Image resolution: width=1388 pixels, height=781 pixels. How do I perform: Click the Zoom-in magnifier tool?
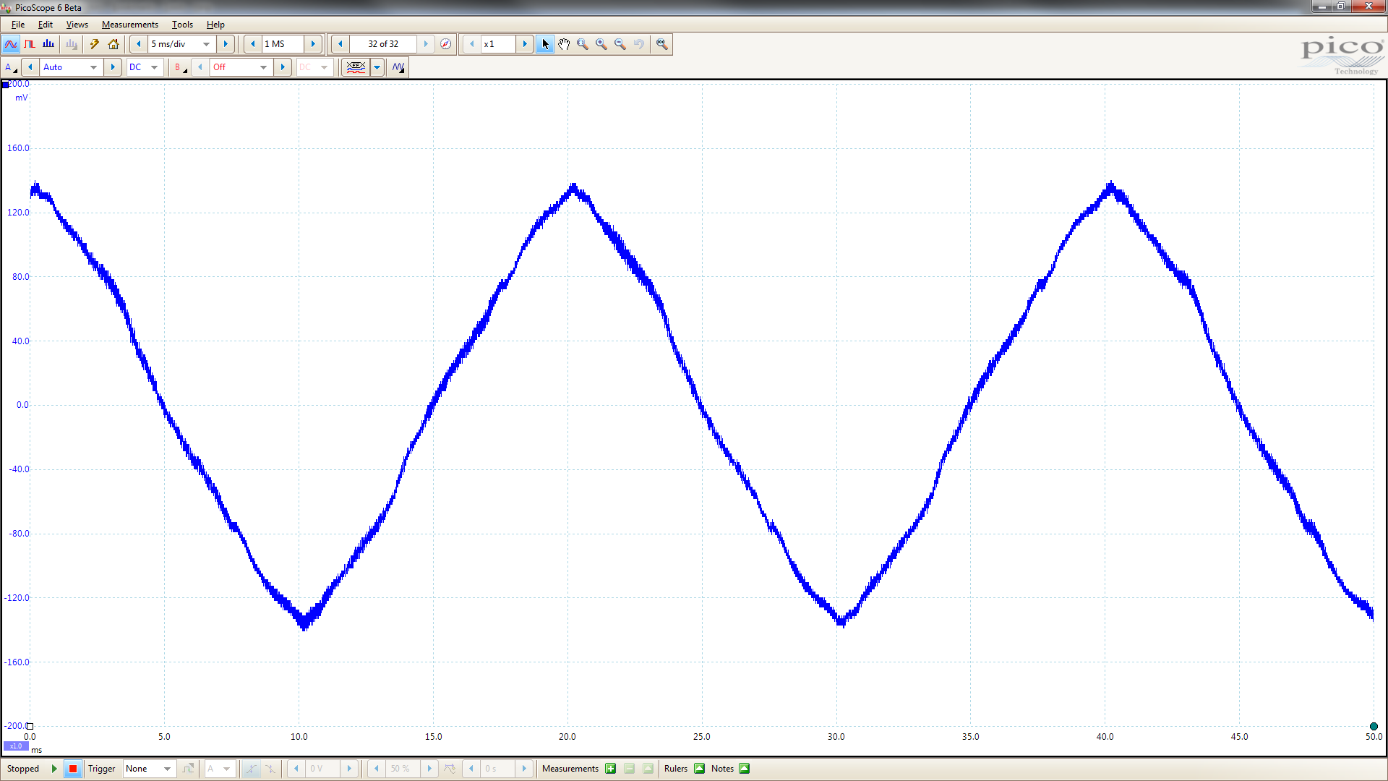click(x=601, y=44)
